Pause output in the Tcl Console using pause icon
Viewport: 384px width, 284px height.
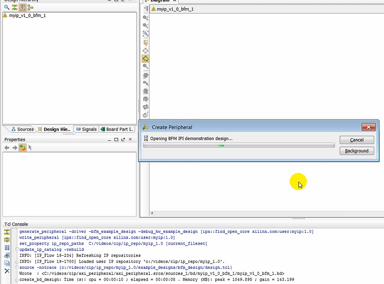coord(7,246)
